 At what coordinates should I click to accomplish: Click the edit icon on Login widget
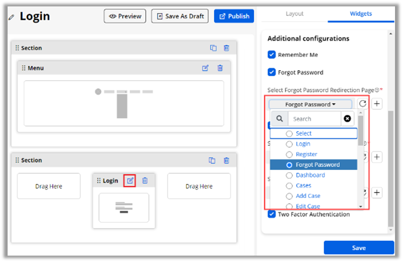pos(130,181)
